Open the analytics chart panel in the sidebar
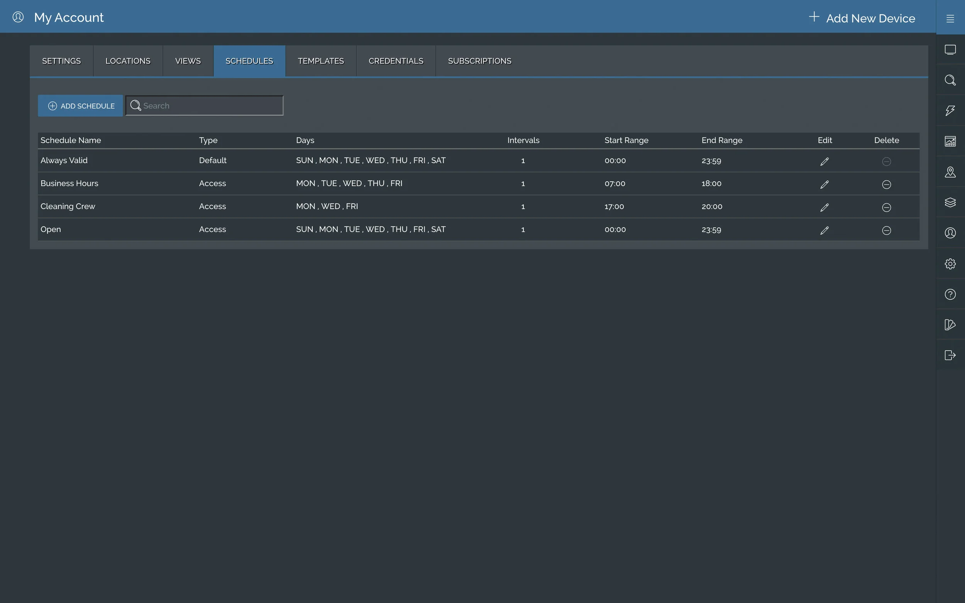This screenshot has height=603, width=965. coord(950,141)
